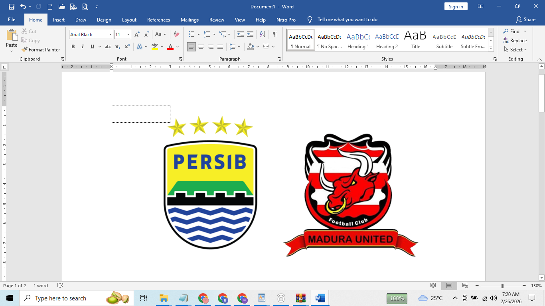This screenshot has height=306, width=545.
Task: Adjust the zoom slider in the status bar
Action: click(x=502, y=286)
